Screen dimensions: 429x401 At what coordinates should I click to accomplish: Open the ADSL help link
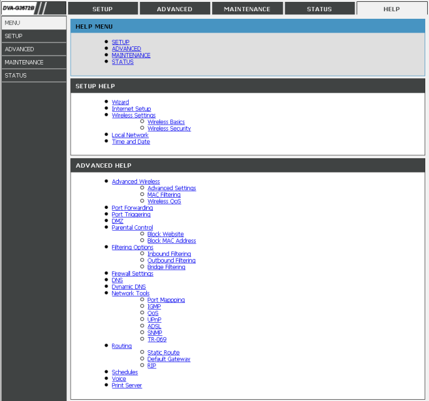point(154,326)
